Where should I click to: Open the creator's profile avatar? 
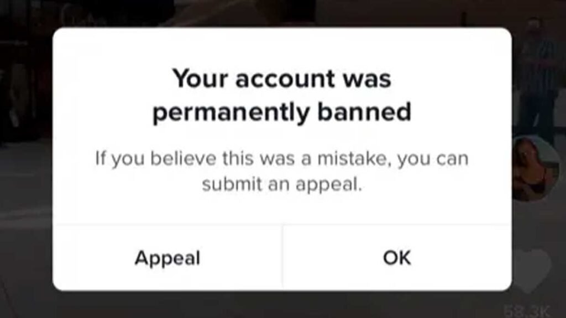[x=534, y=169]
